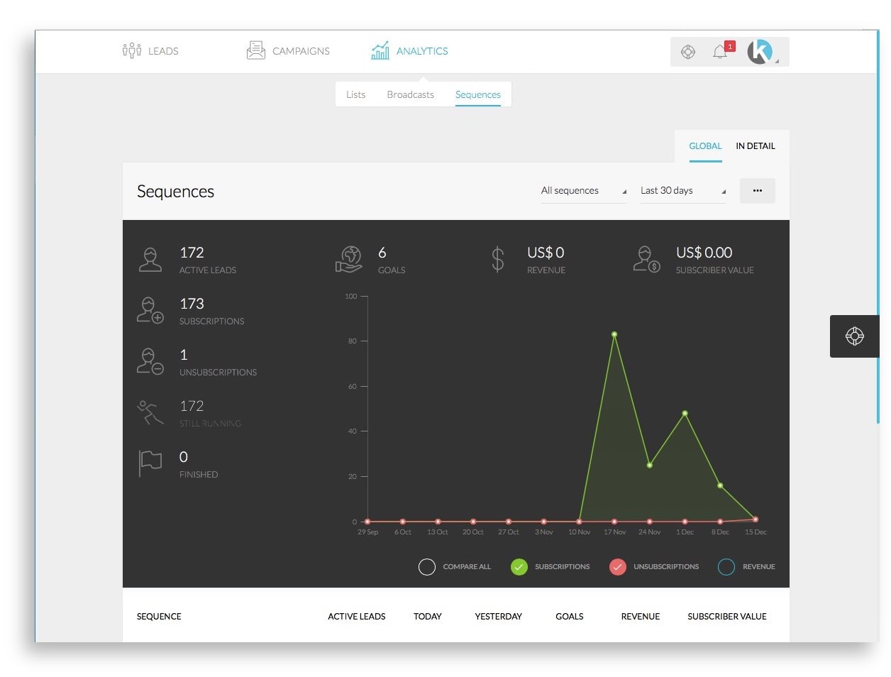The image size is (891, 677).
Task: Open the help lifebuoy icon in header
Action: 687,52
